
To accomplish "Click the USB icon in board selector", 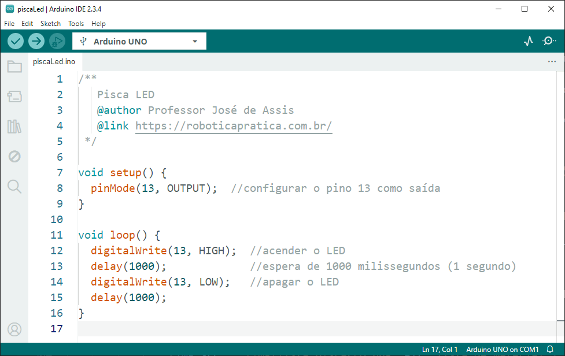I will click(83, 41).
